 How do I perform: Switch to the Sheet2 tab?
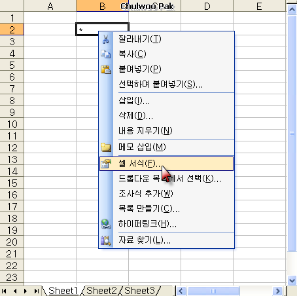pos(101,291)
